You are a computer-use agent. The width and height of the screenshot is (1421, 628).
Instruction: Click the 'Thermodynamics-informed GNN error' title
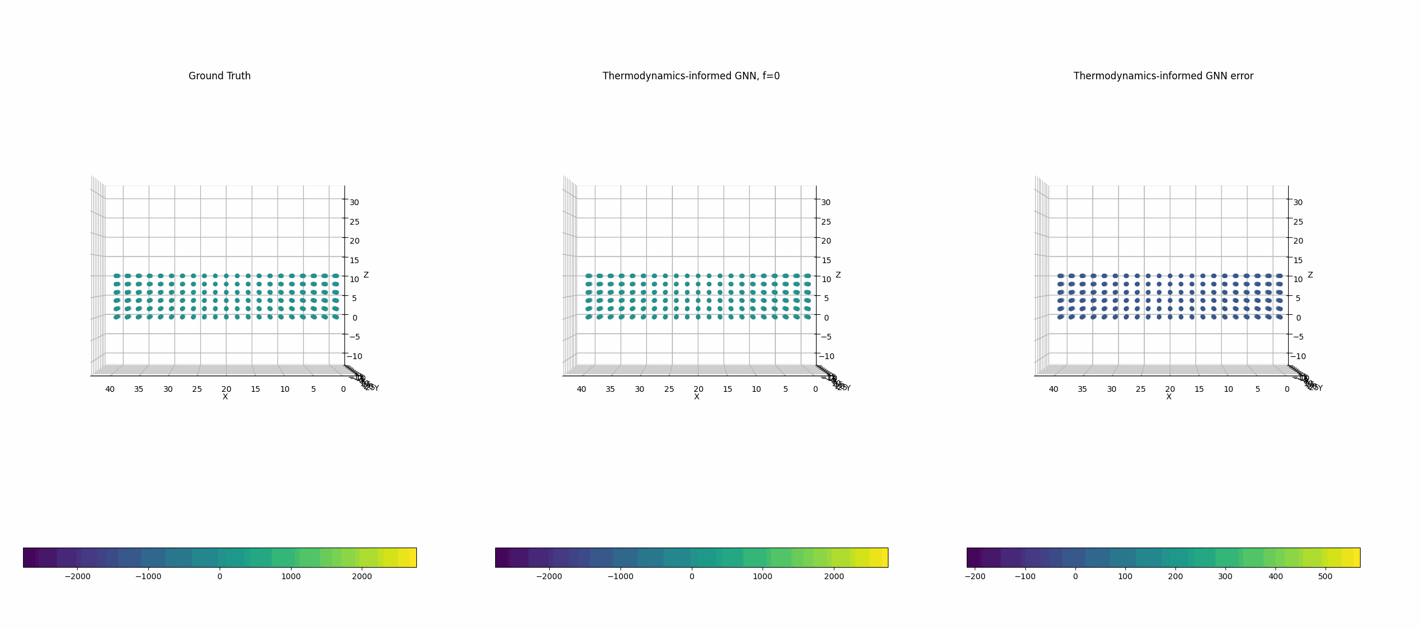(x=1163, y=76)
